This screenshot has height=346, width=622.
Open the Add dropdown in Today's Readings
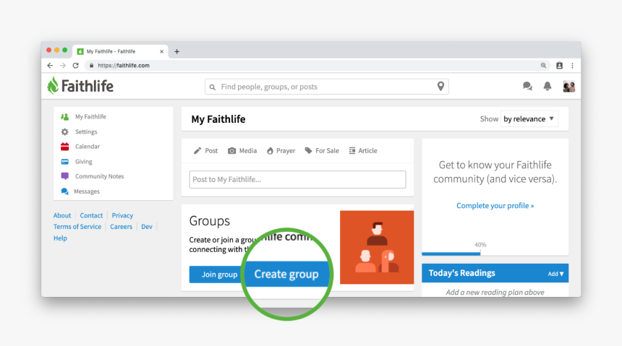tap(555, 274)
